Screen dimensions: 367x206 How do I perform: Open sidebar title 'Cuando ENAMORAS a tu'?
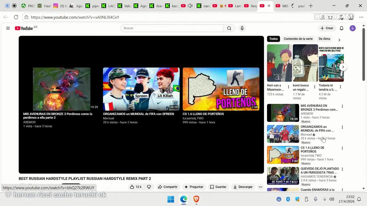coord(317,190)
